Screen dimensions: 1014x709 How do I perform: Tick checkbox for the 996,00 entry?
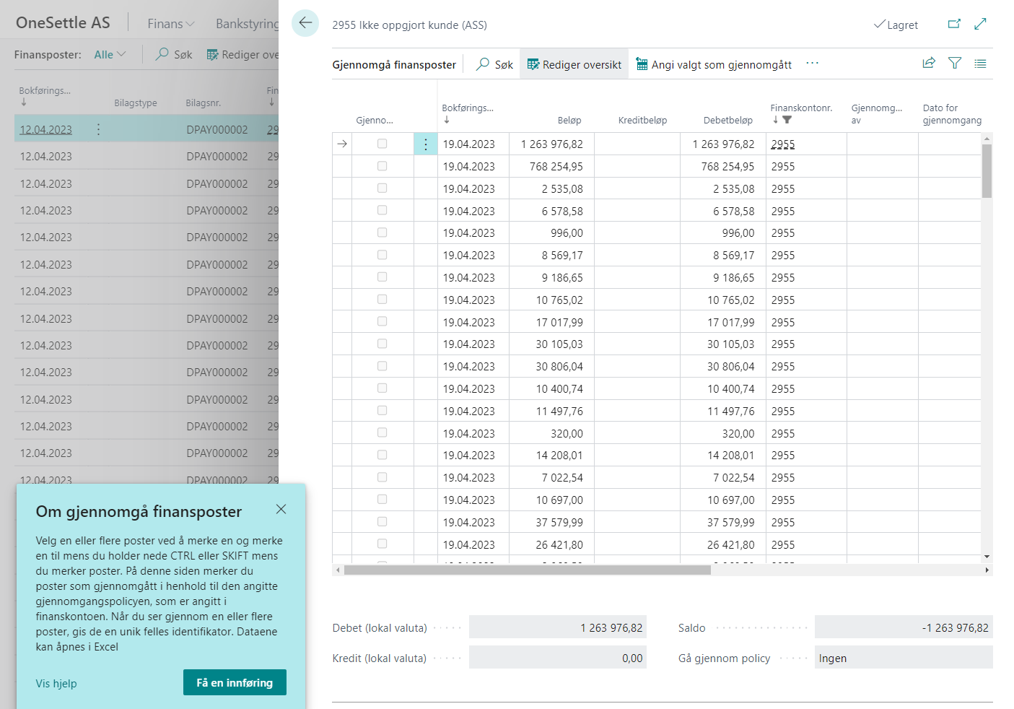(383, 232)
